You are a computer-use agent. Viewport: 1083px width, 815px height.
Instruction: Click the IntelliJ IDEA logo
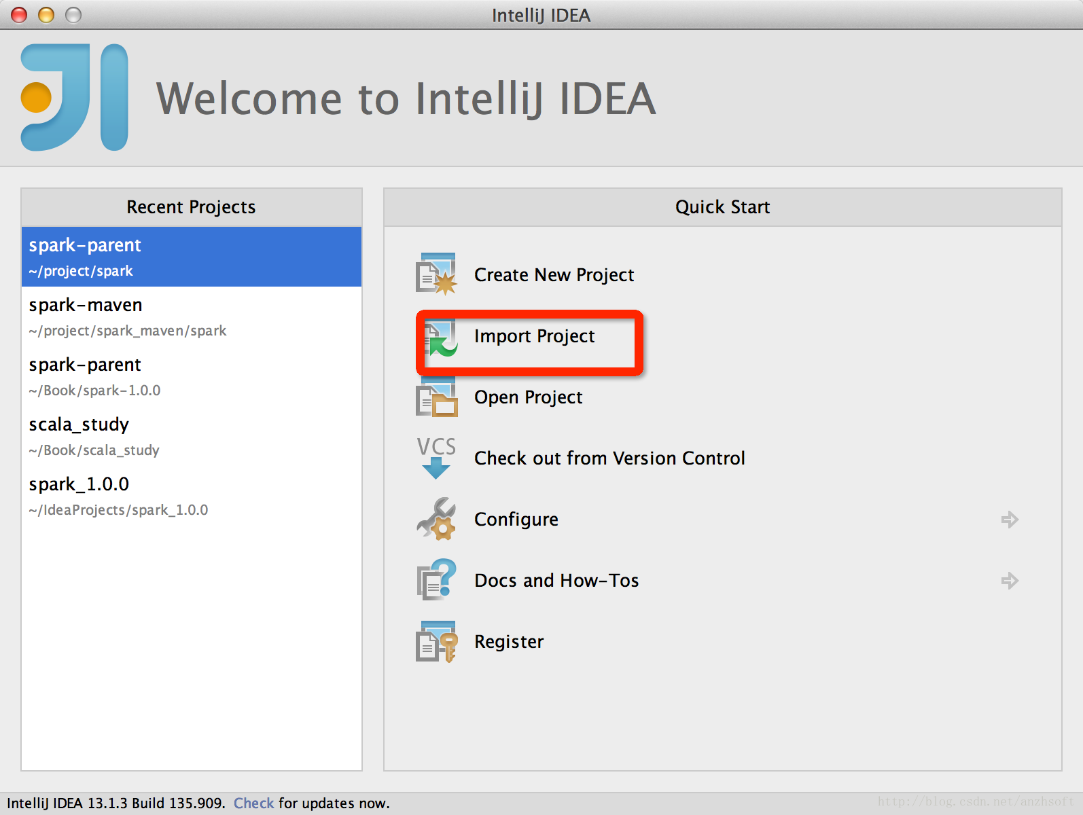click(x=75, y=98)
